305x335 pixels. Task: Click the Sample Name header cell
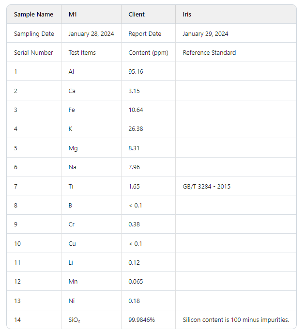tap(34, 15)
